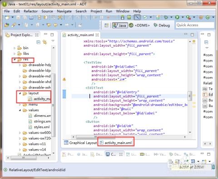Image resolution: width=218 pixels, height=179 pixels.
Task: Click the heap memory status bar
Action: [x=191, y=167]
